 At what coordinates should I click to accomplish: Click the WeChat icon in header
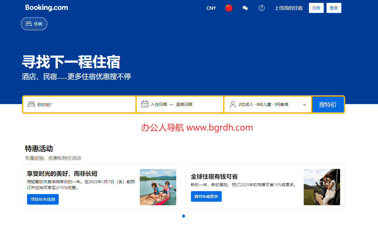tap(245, 8)
